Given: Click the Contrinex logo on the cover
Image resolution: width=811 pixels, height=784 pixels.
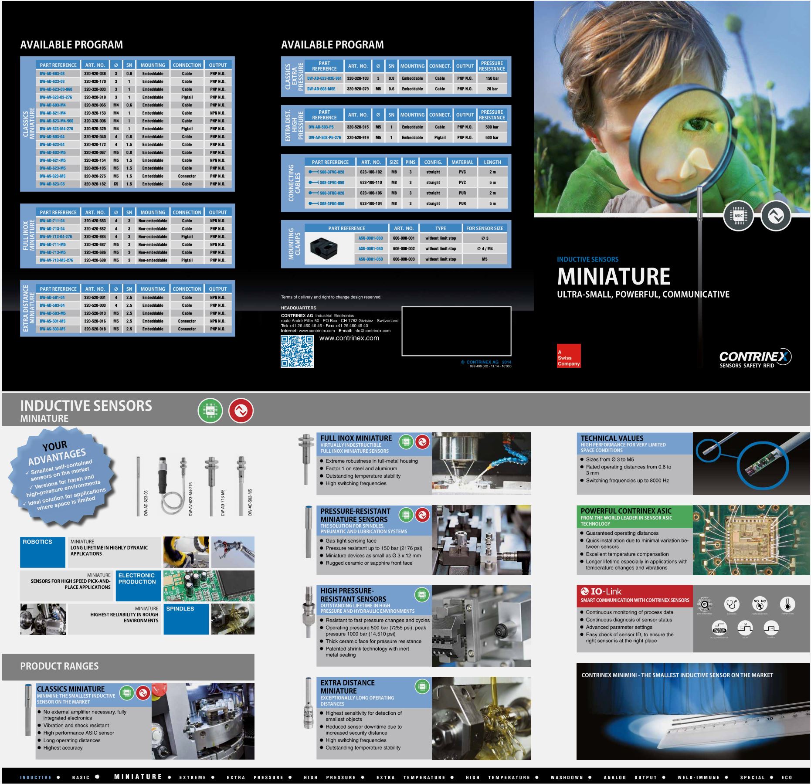Looking at the screenshot, I should click(755, 359).
